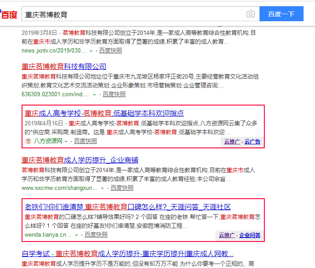Open result 自学考试 - 重庆茗博教育成人学历提升
The width and height of the screenshot is (315, 268).
click(x=127, y=253)
